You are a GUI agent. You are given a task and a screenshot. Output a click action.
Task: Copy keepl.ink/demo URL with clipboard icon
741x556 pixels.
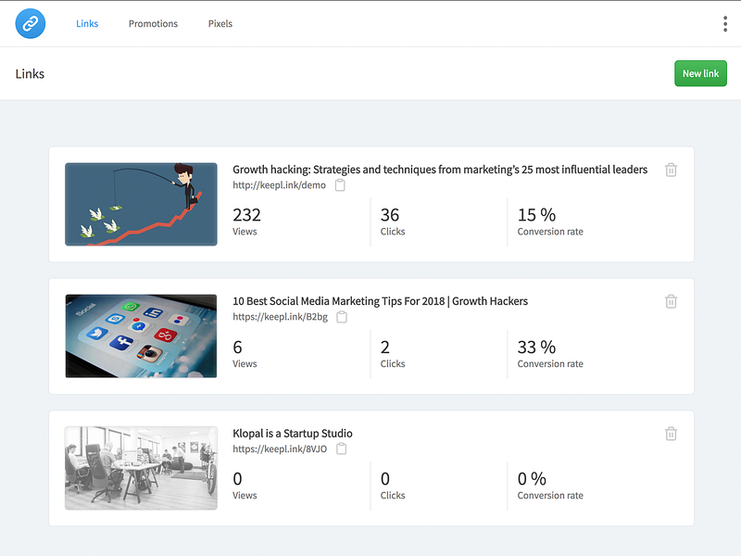click(x=340, y=185)
